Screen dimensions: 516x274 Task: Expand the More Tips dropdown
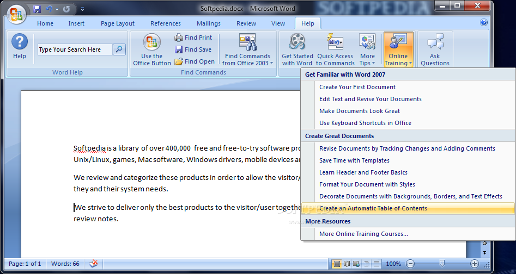[367, 49]
